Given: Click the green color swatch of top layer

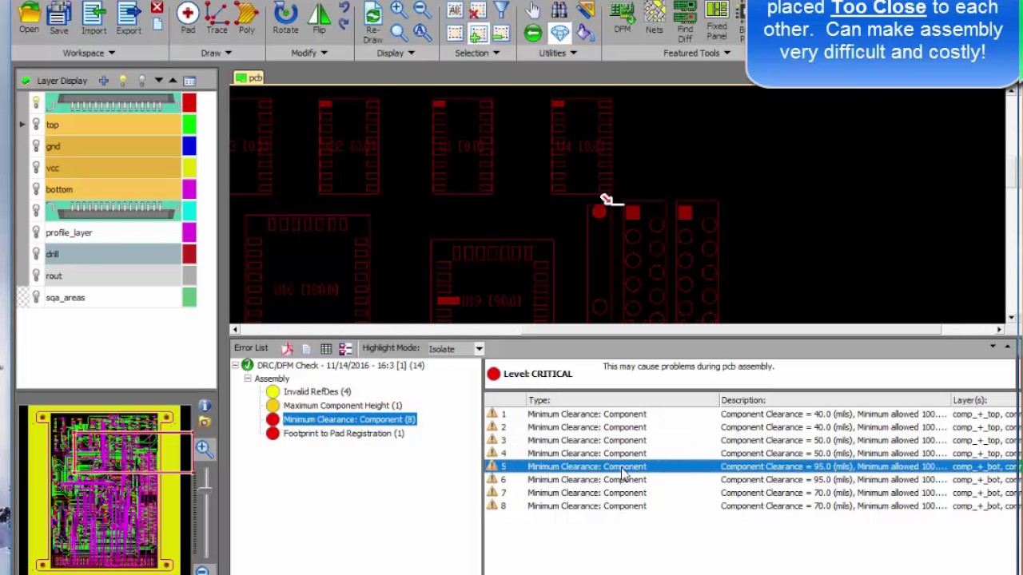Looking at the screenshot, I should (189, 125).
